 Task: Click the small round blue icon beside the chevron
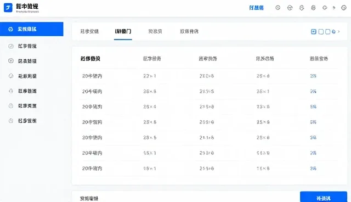pyautogui.click(x=334, y=32)
